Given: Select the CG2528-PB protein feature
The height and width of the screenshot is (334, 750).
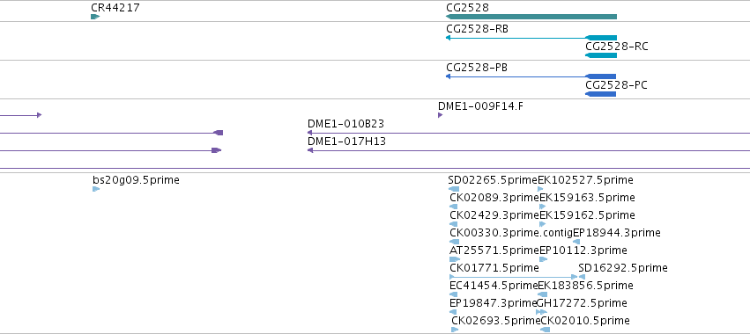Looking at the screenshot, I should click(x=531, y=76).
